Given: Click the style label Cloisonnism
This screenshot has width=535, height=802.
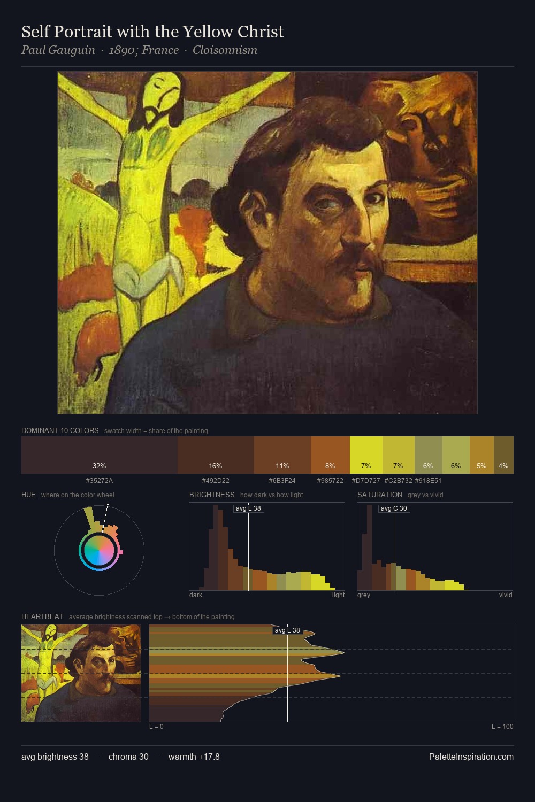Looking at the screenshot, I should [x=225, y=50].
